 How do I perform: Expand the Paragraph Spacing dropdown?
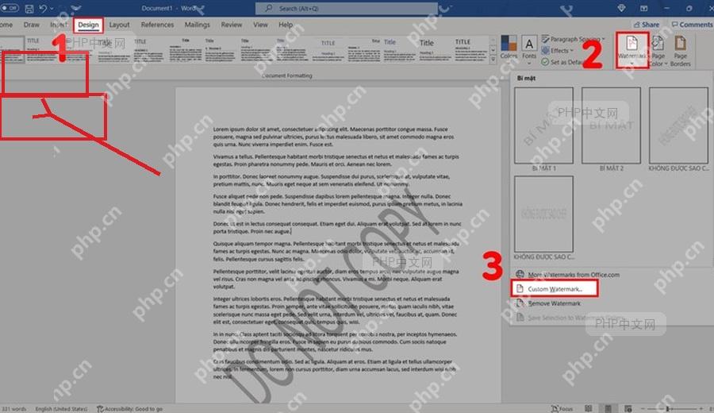tap(574, 39)
